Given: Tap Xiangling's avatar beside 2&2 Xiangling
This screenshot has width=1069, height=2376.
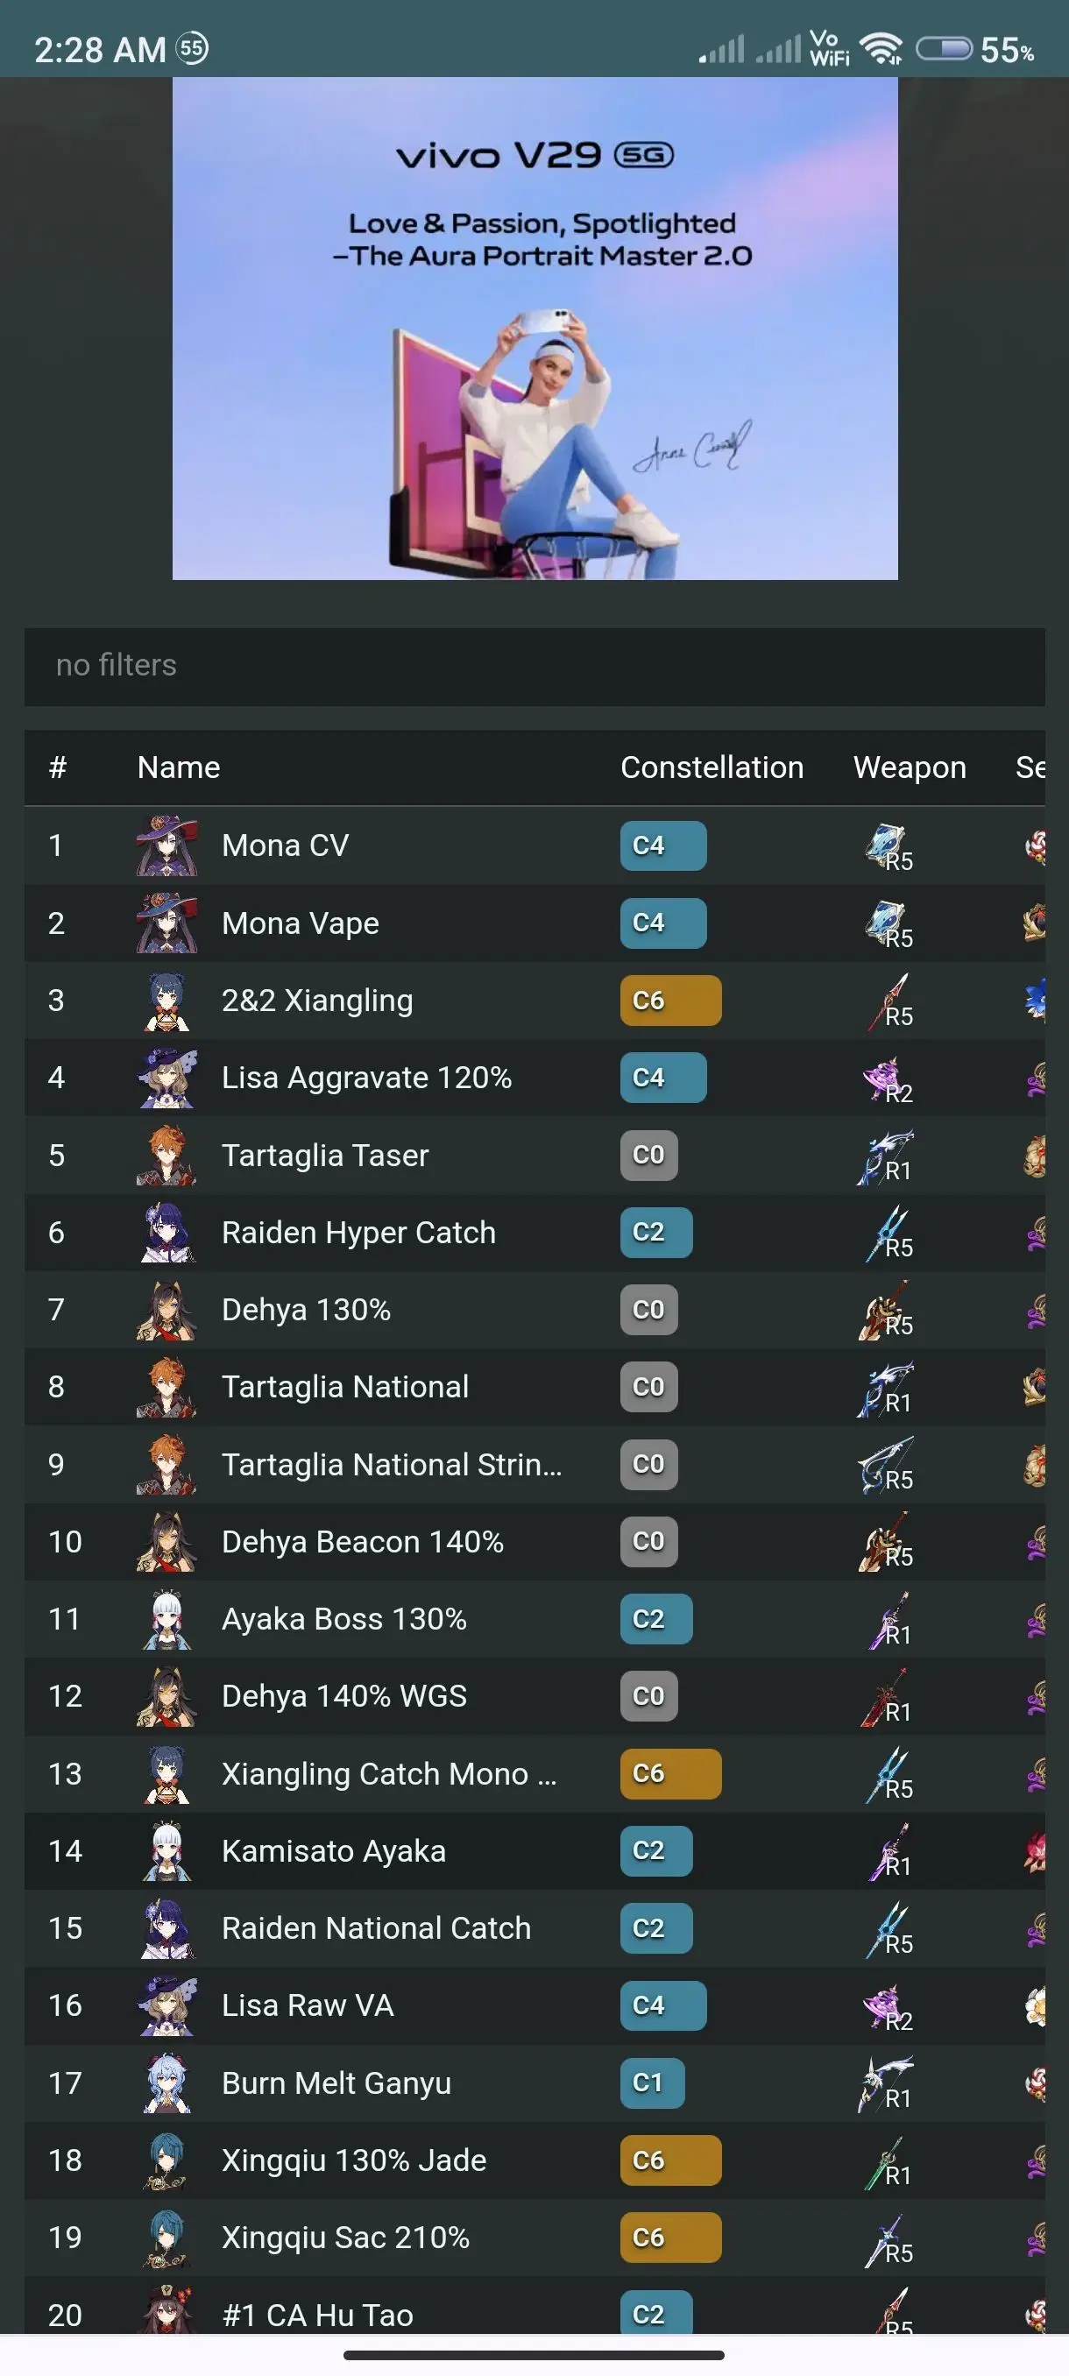Looking at the screenshot, I should (164, 1000).
